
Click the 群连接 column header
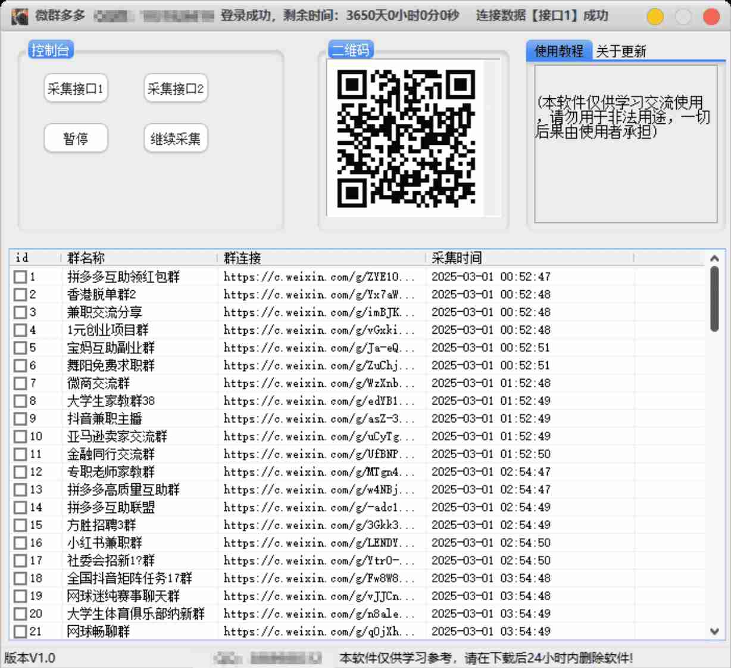(x=321, y=257)
